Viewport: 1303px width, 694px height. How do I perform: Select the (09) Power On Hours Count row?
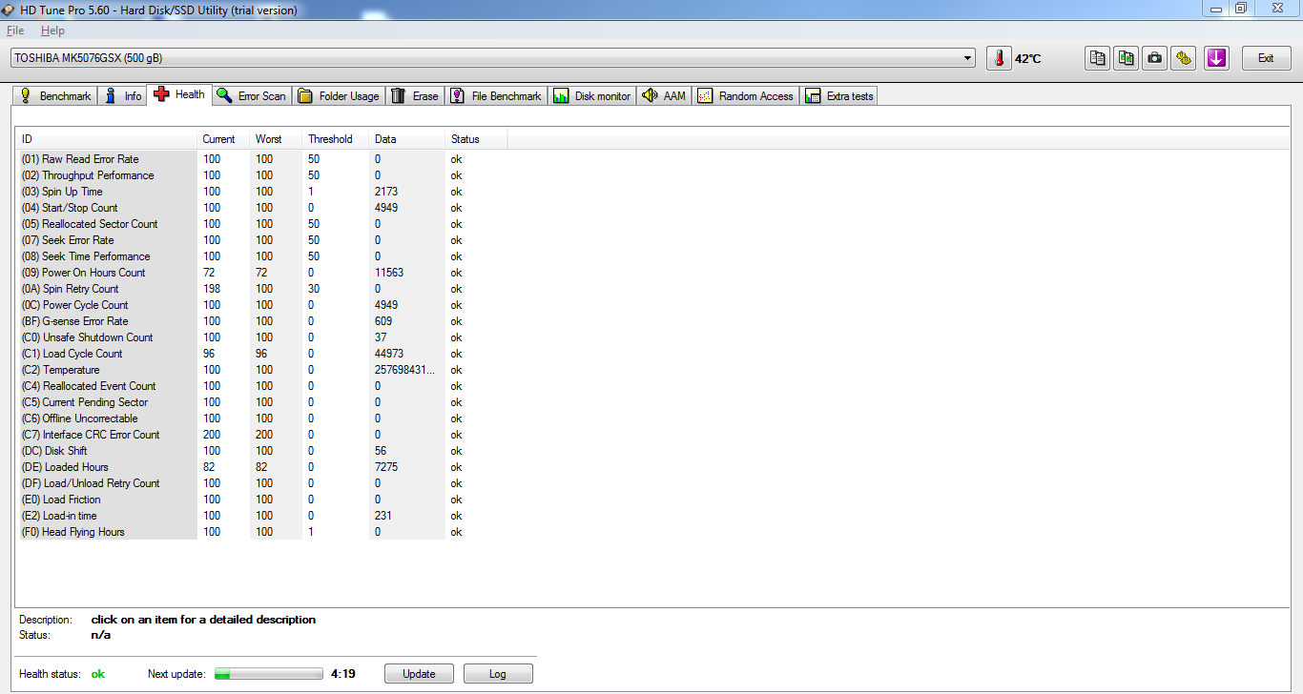[261, 273]
